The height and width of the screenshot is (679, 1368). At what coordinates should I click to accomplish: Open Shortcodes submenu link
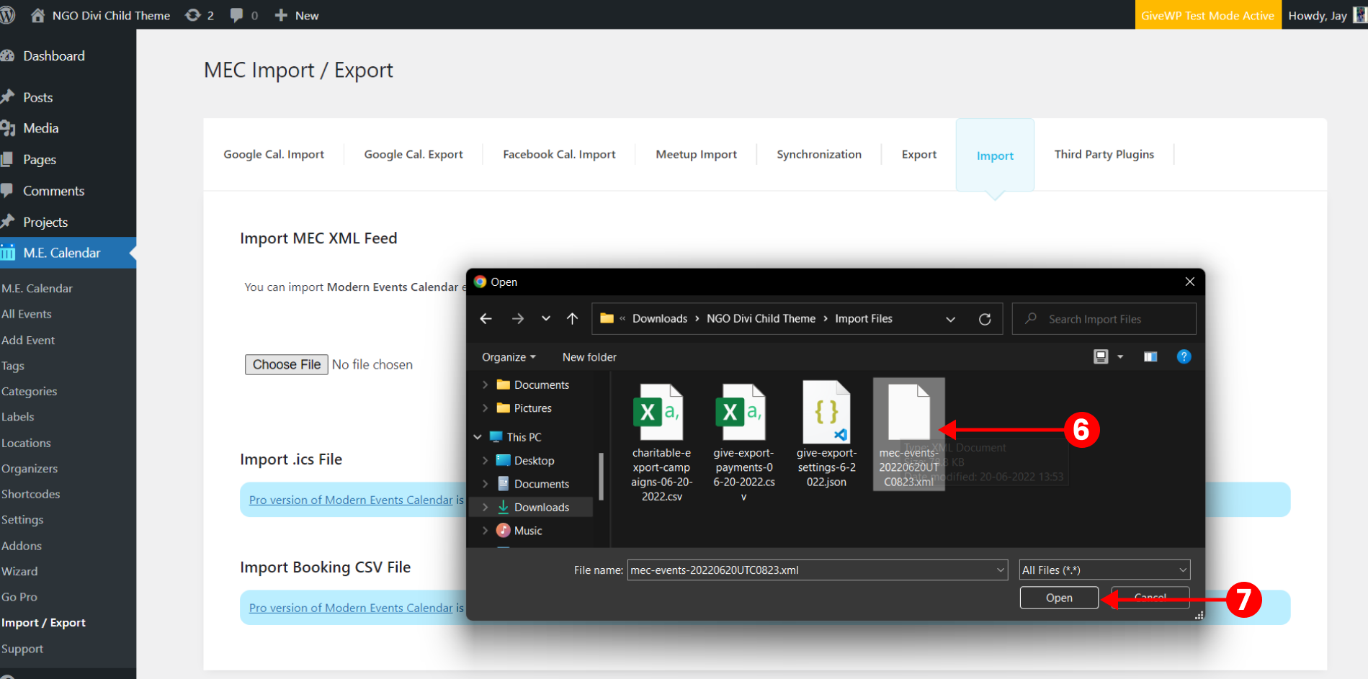(31, 494)
